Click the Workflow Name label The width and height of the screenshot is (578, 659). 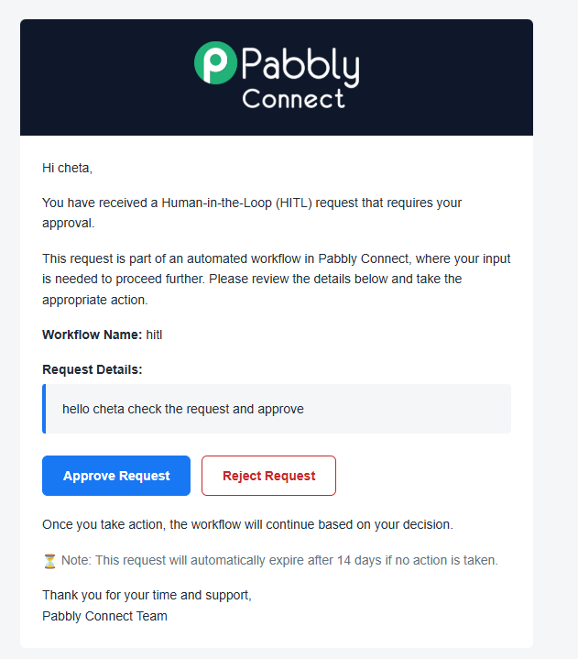click(x=92, y=335)
